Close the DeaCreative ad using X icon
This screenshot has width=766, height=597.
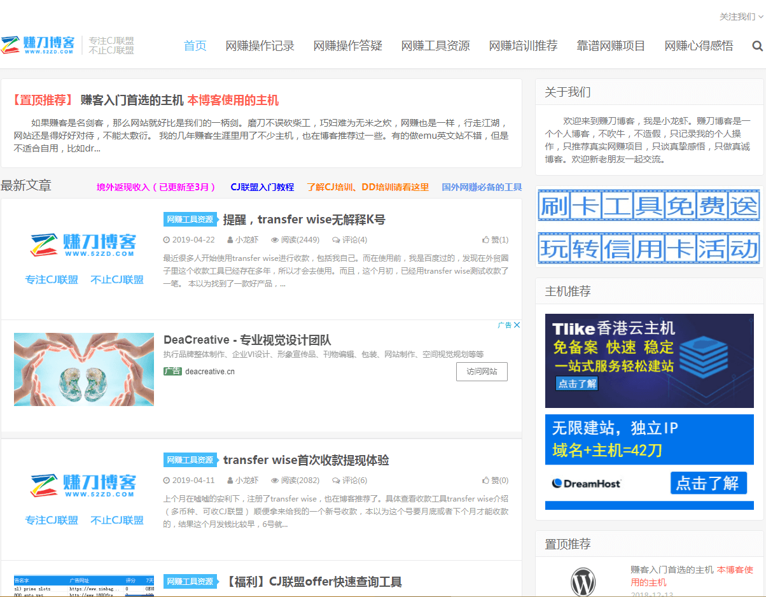pyautogui.click(x=517, y=325)
